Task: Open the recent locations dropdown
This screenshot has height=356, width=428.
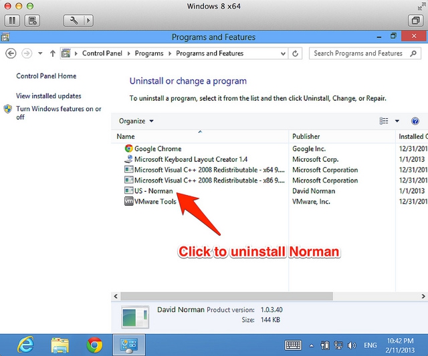Action: 40,53
